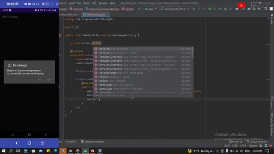Expand the collapsed import statement

tap(77, 27)
